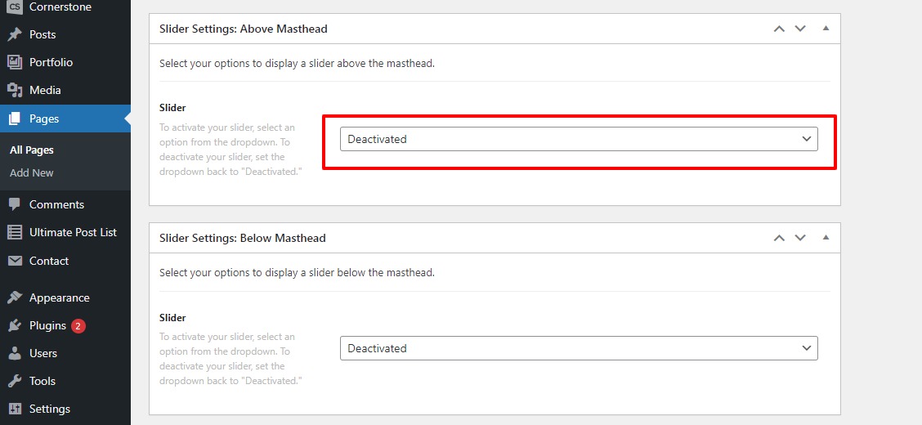Click the Contact envelope icon
The width and height of the screenshot is (922, 425).
[x=15, y=261]
